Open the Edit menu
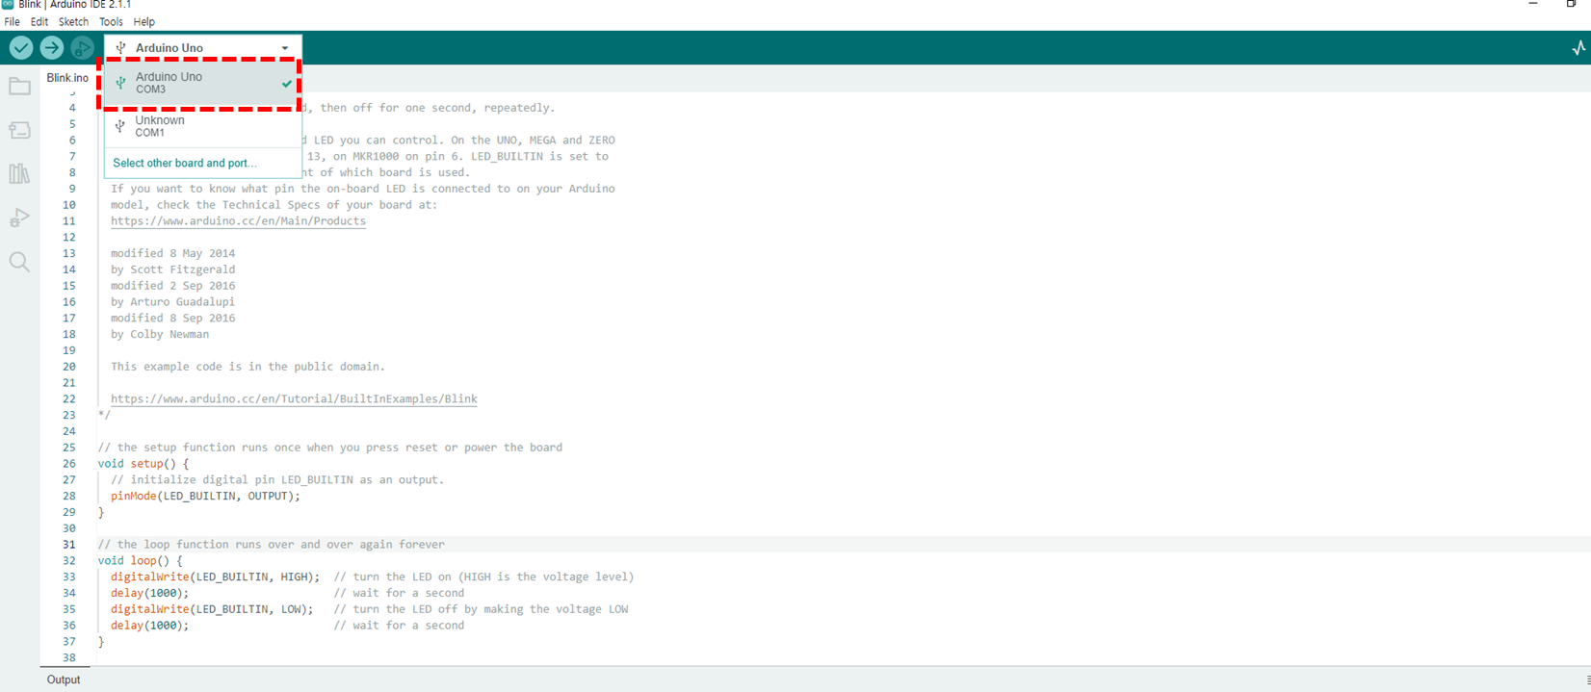This screenshot has height=692, width=1591. [39, 21]
